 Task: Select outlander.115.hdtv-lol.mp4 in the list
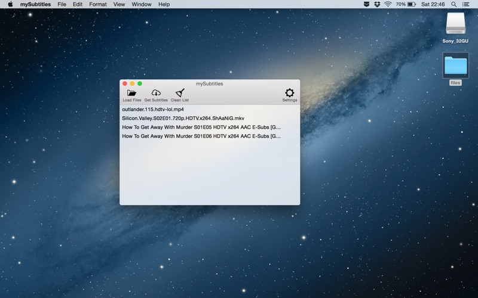click(x=210, y=110)
